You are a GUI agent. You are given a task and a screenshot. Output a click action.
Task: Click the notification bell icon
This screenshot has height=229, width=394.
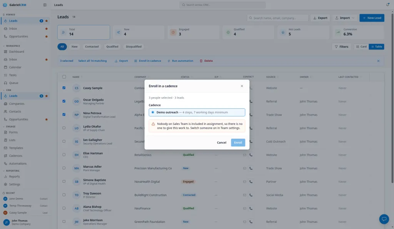pos(387,5)
